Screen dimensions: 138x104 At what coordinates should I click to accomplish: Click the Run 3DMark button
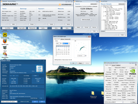8,28
